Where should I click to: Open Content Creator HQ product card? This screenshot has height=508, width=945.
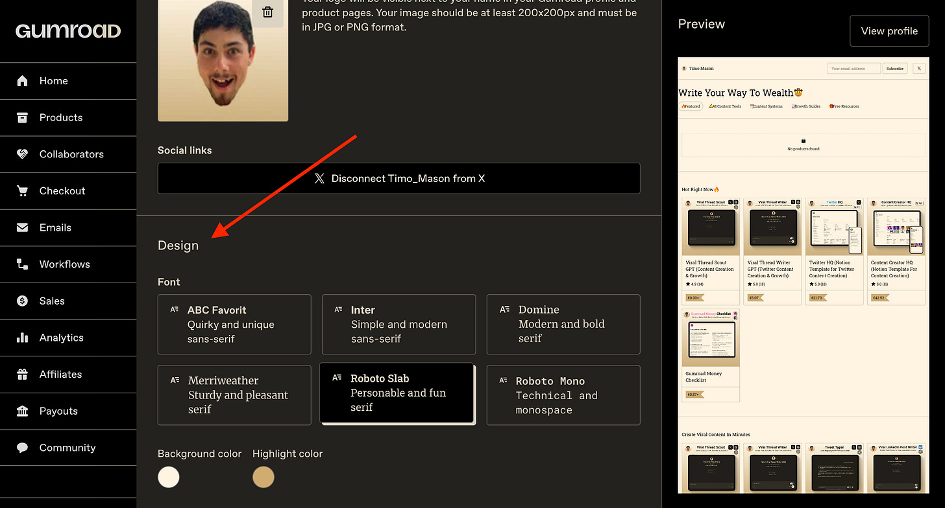point(896,251)
